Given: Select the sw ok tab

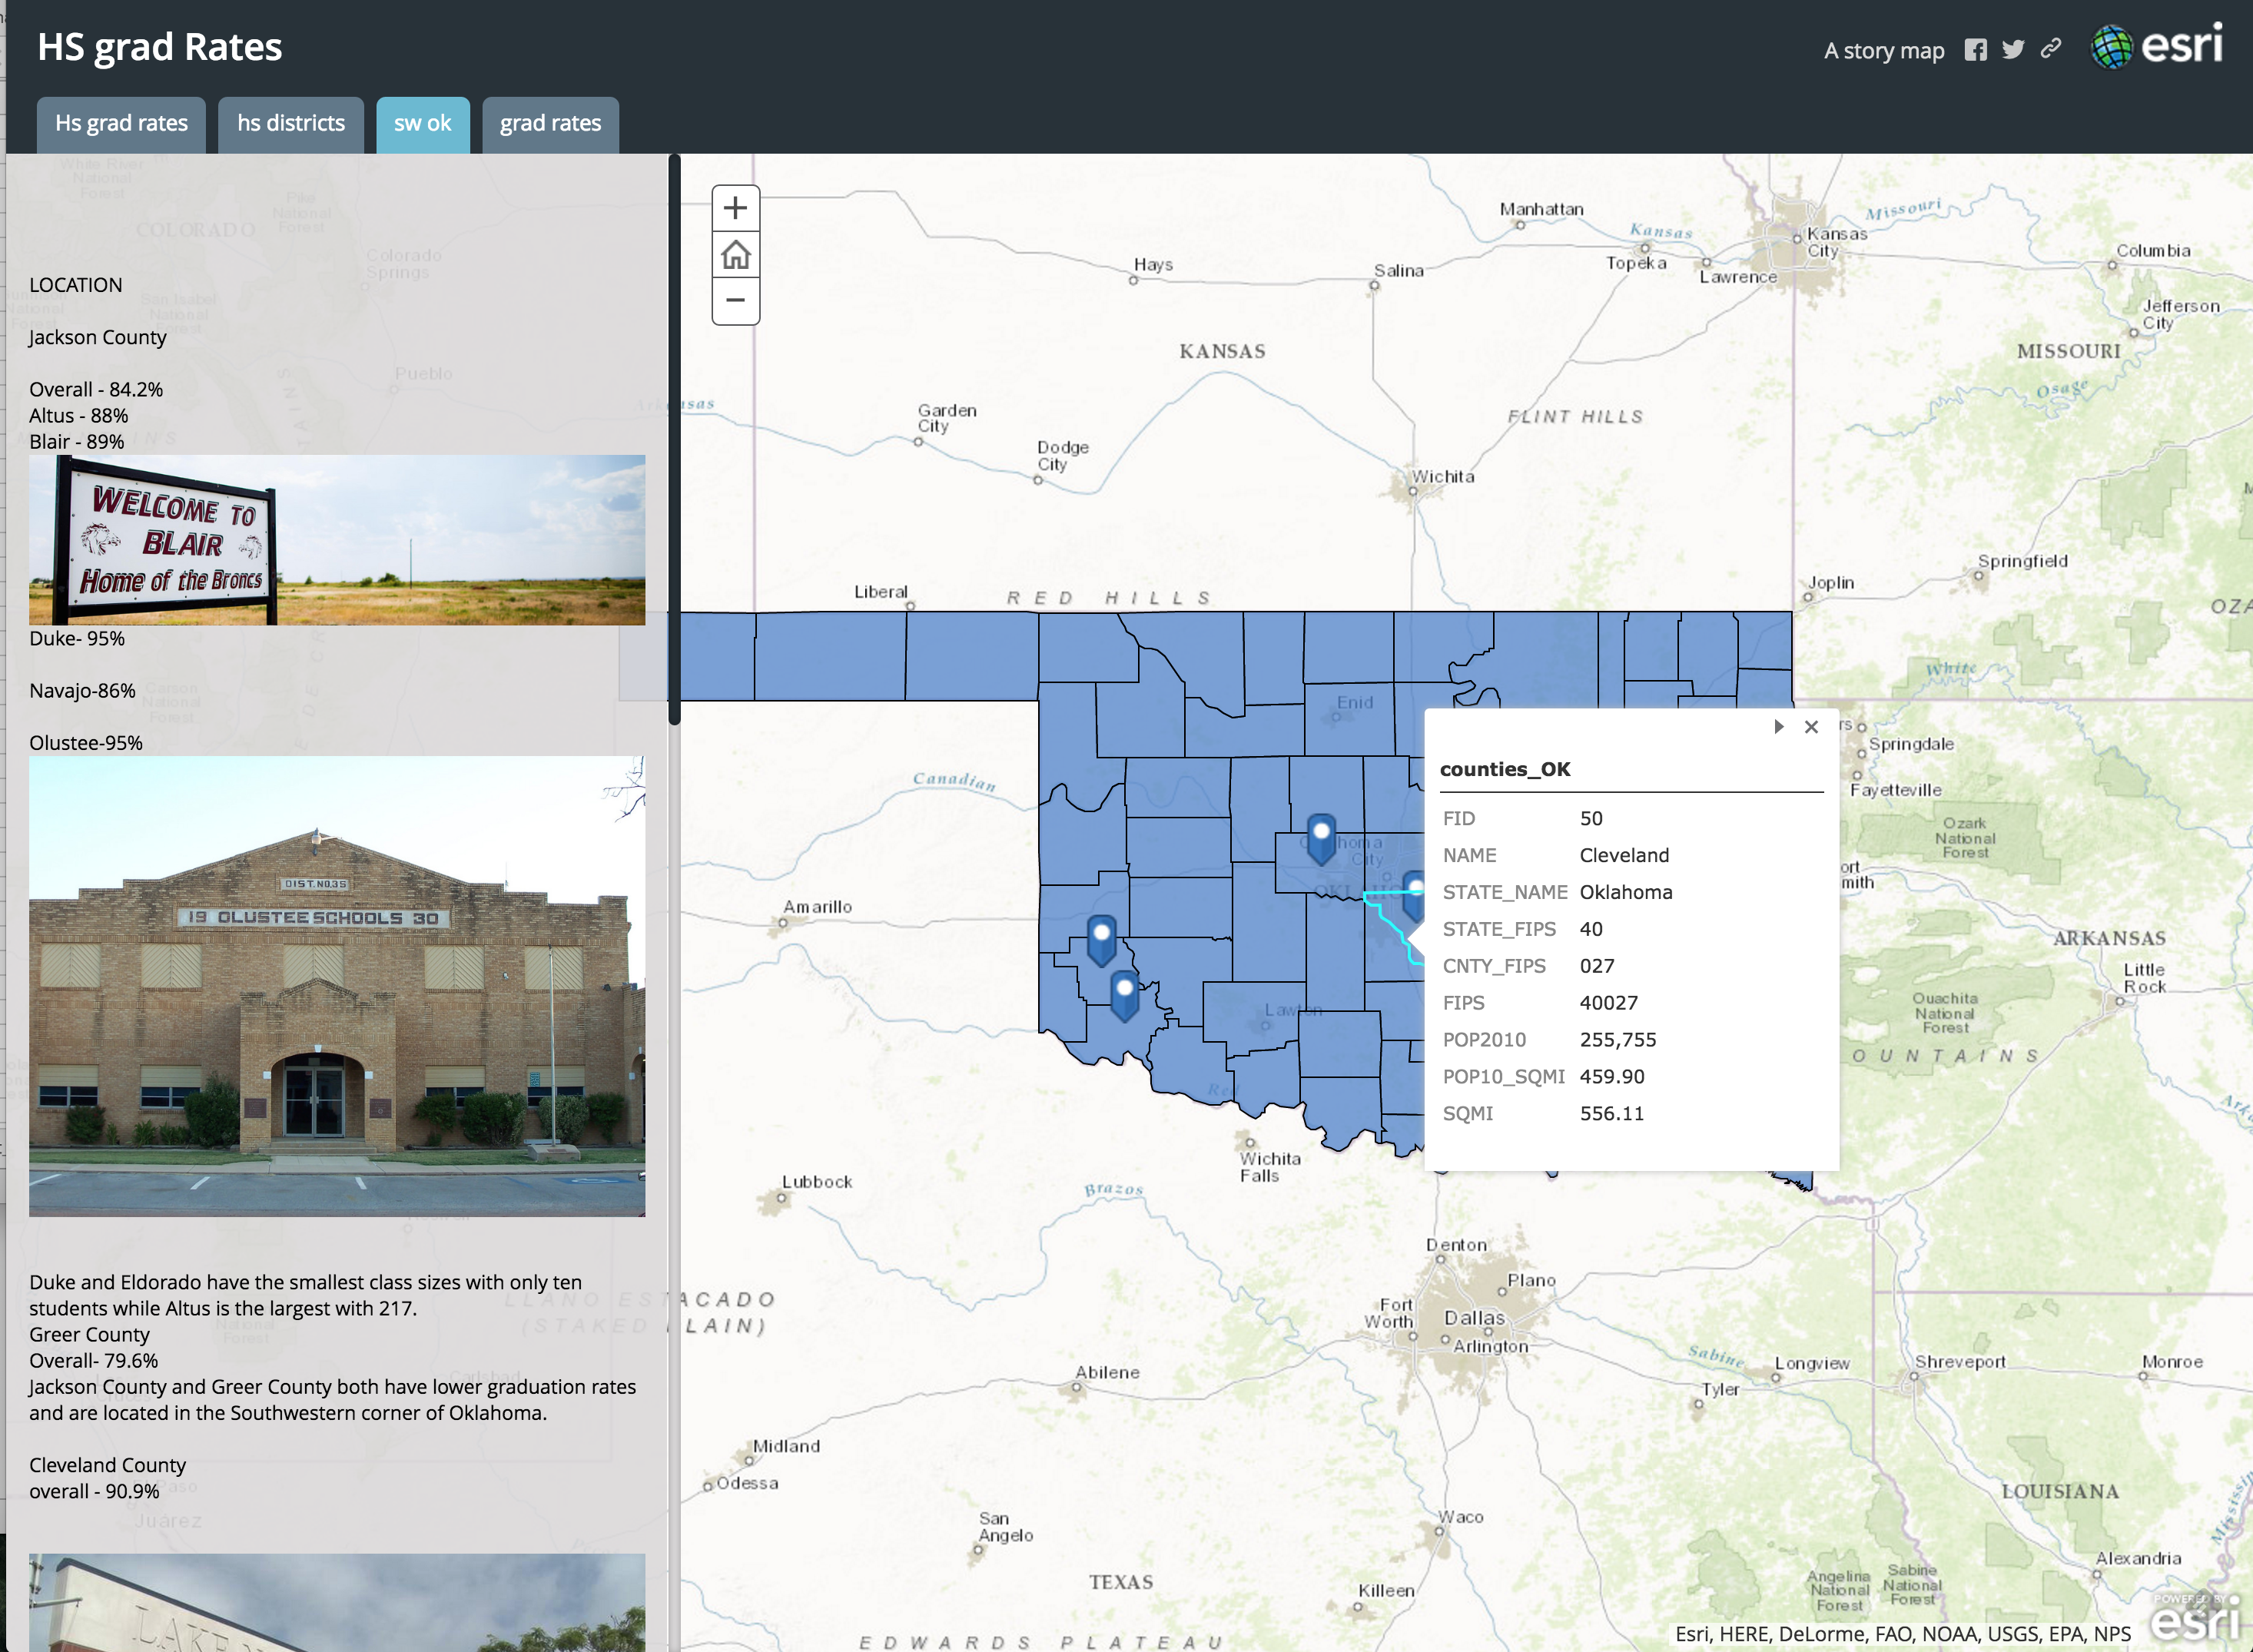Looking at the screenshot, I should click(x=423, y=124).
